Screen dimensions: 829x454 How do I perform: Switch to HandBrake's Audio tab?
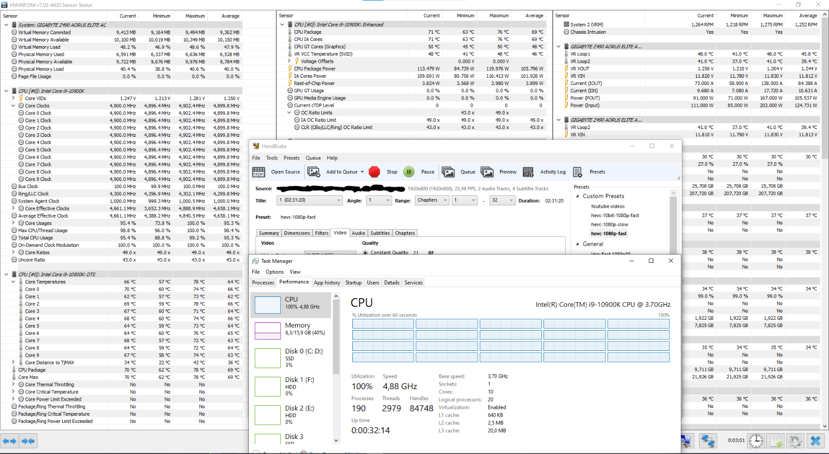[x=359, y=233]
